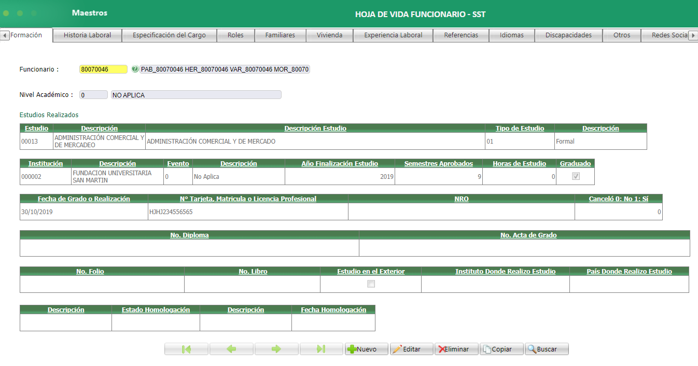Switch to the Roles tab
Image resolution: width=698 pixels, height=366 pixels.
coord(235,35)
